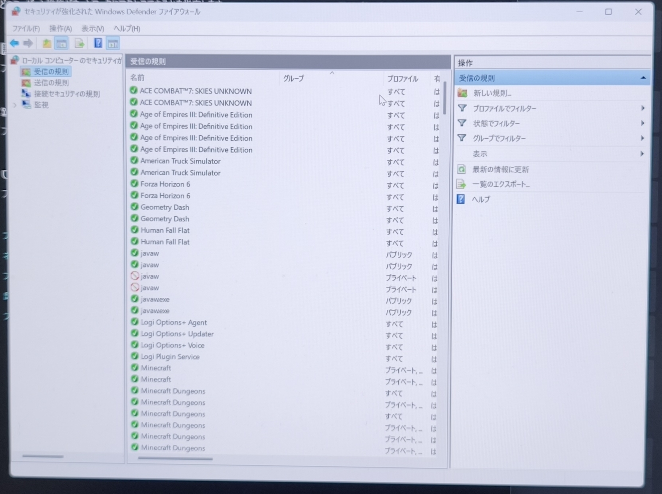Click the funnel icon for 状態でフィルター

click(x=462, y=123)
